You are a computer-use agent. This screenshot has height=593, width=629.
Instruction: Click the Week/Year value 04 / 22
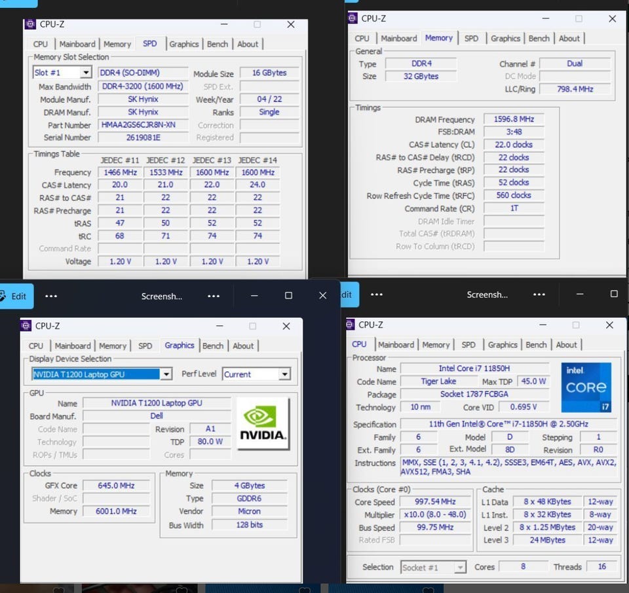pos(269,99)
